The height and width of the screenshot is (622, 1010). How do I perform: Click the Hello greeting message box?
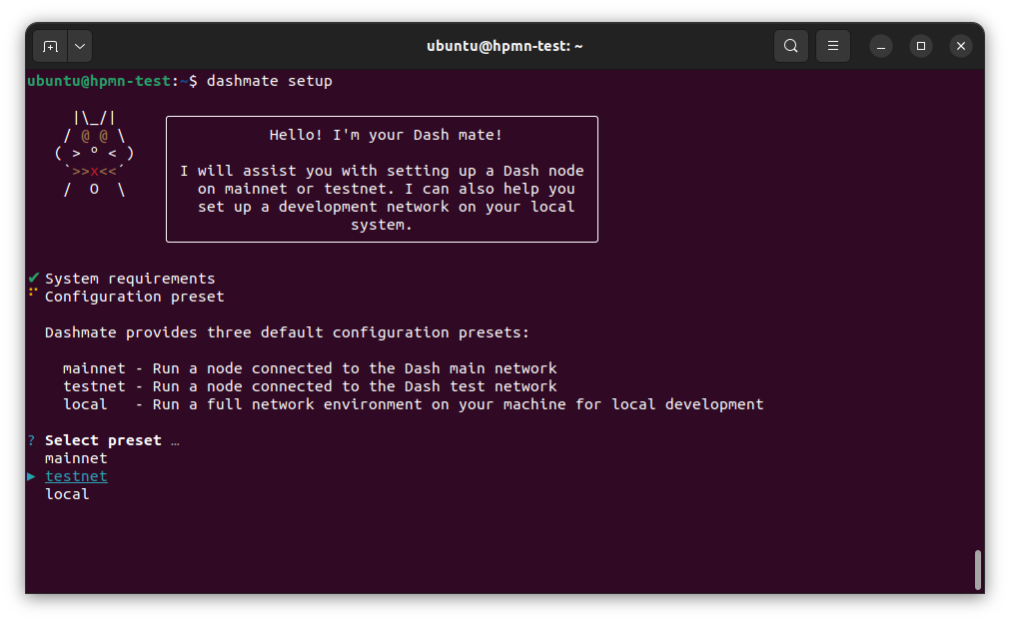(382, 180)
